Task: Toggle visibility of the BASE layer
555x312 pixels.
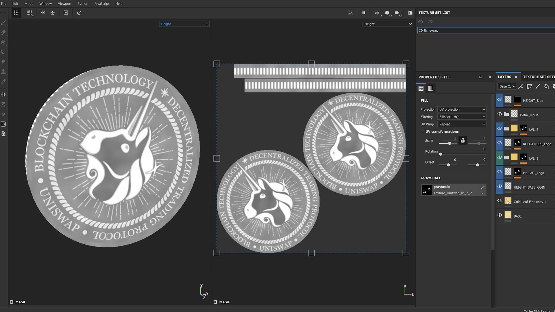Action: coord(499,215)
